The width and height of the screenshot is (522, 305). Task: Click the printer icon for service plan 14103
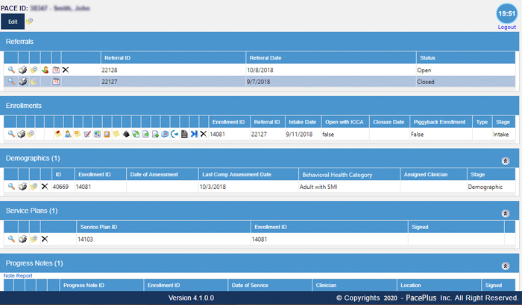[x=22, y=239]
